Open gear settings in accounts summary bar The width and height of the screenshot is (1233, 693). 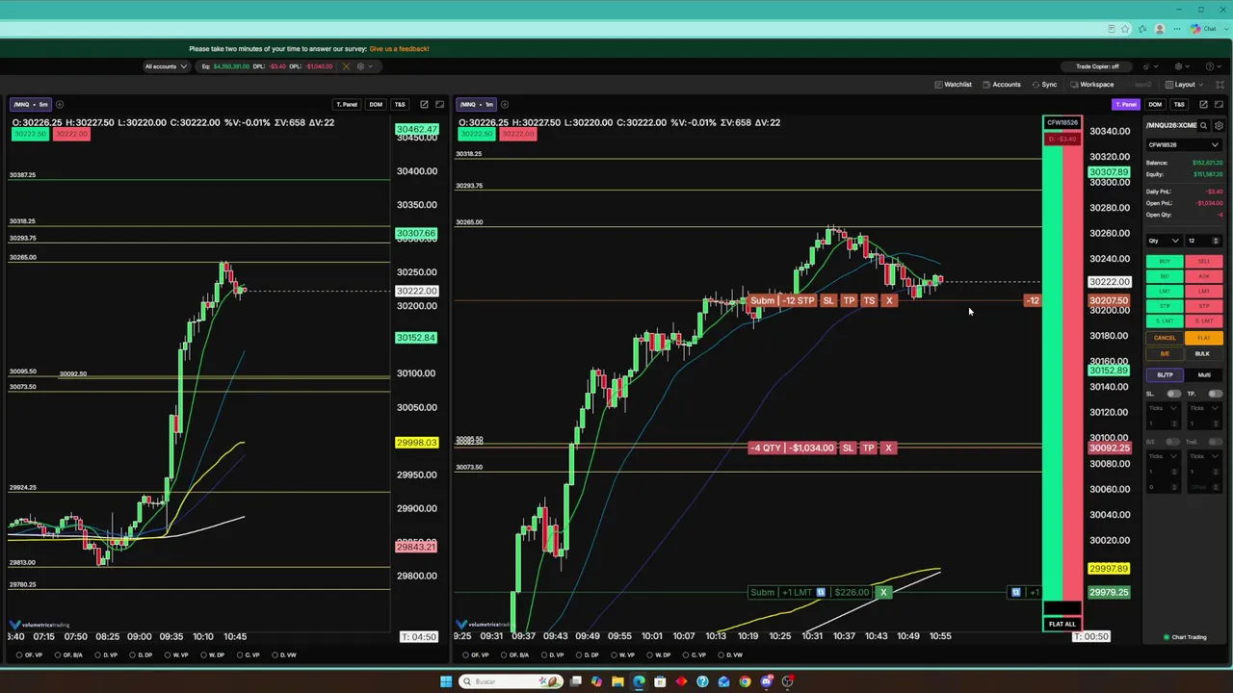(x=360, y=66)
